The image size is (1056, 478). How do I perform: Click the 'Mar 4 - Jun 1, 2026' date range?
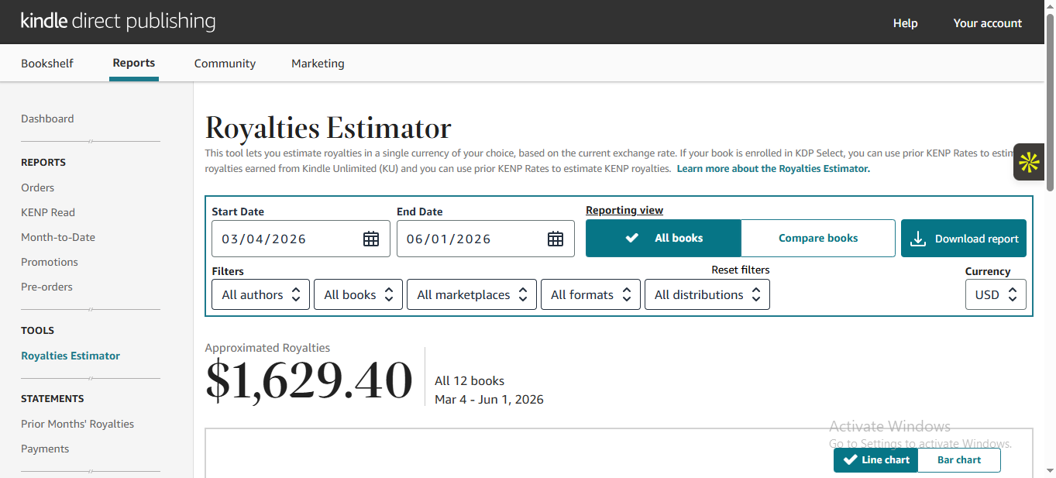click(x=489, y=400)
